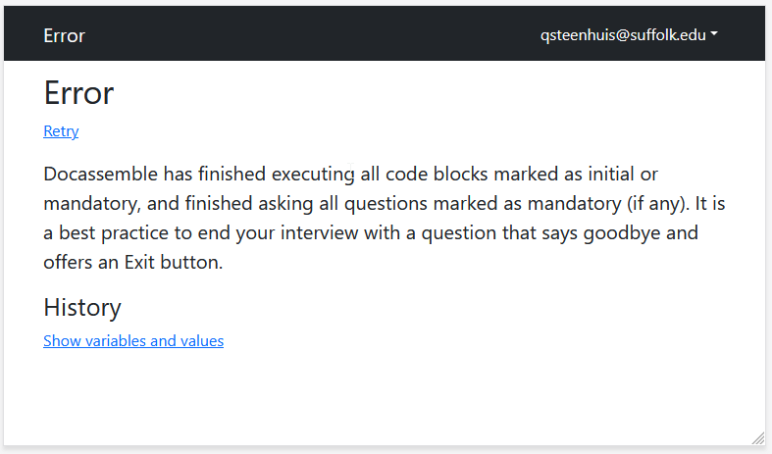
Task: Click the resize grip in bottom-right corner
Action: pyautogui.click(x=757, y=437)
